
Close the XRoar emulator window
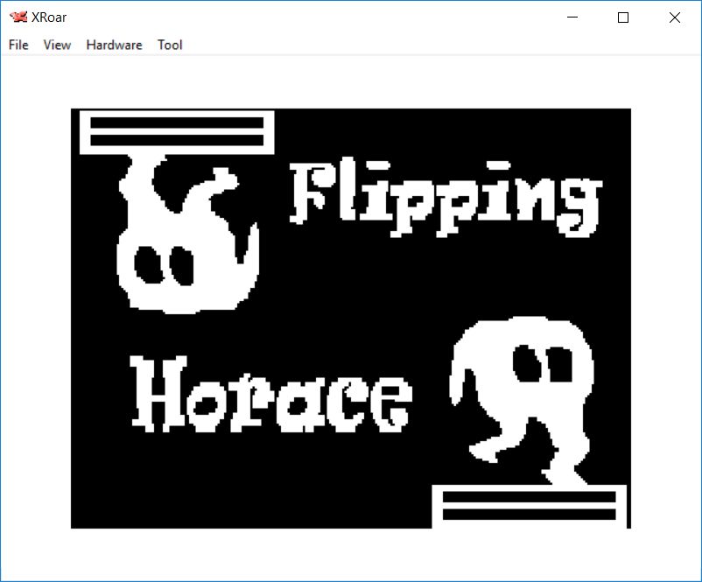click(674, 18)
